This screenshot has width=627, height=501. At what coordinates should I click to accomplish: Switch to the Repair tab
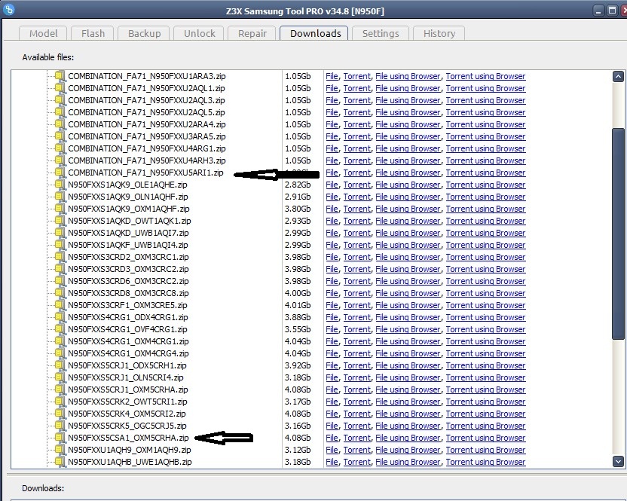coord(252,33)
